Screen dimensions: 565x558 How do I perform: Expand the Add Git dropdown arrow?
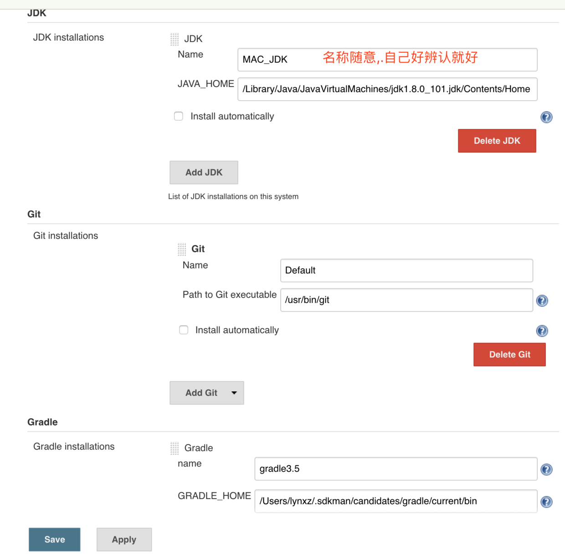[234, 393]
